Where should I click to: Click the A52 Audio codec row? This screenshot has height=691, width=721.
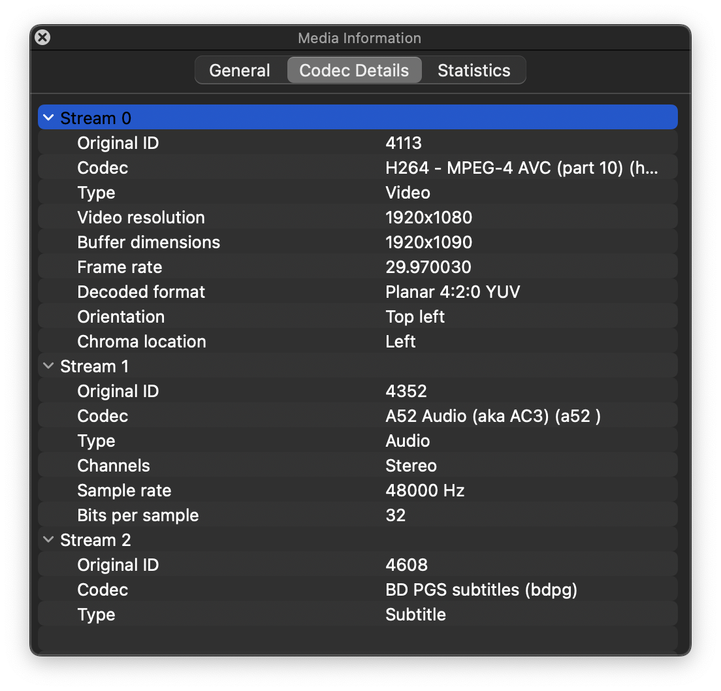pos(357,416)
